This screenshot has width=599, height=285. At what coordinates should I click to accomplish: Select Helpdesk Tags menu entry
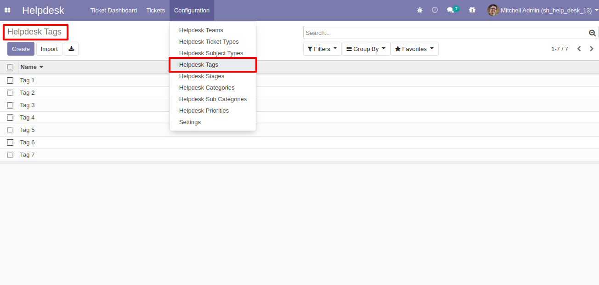point(213,65)
